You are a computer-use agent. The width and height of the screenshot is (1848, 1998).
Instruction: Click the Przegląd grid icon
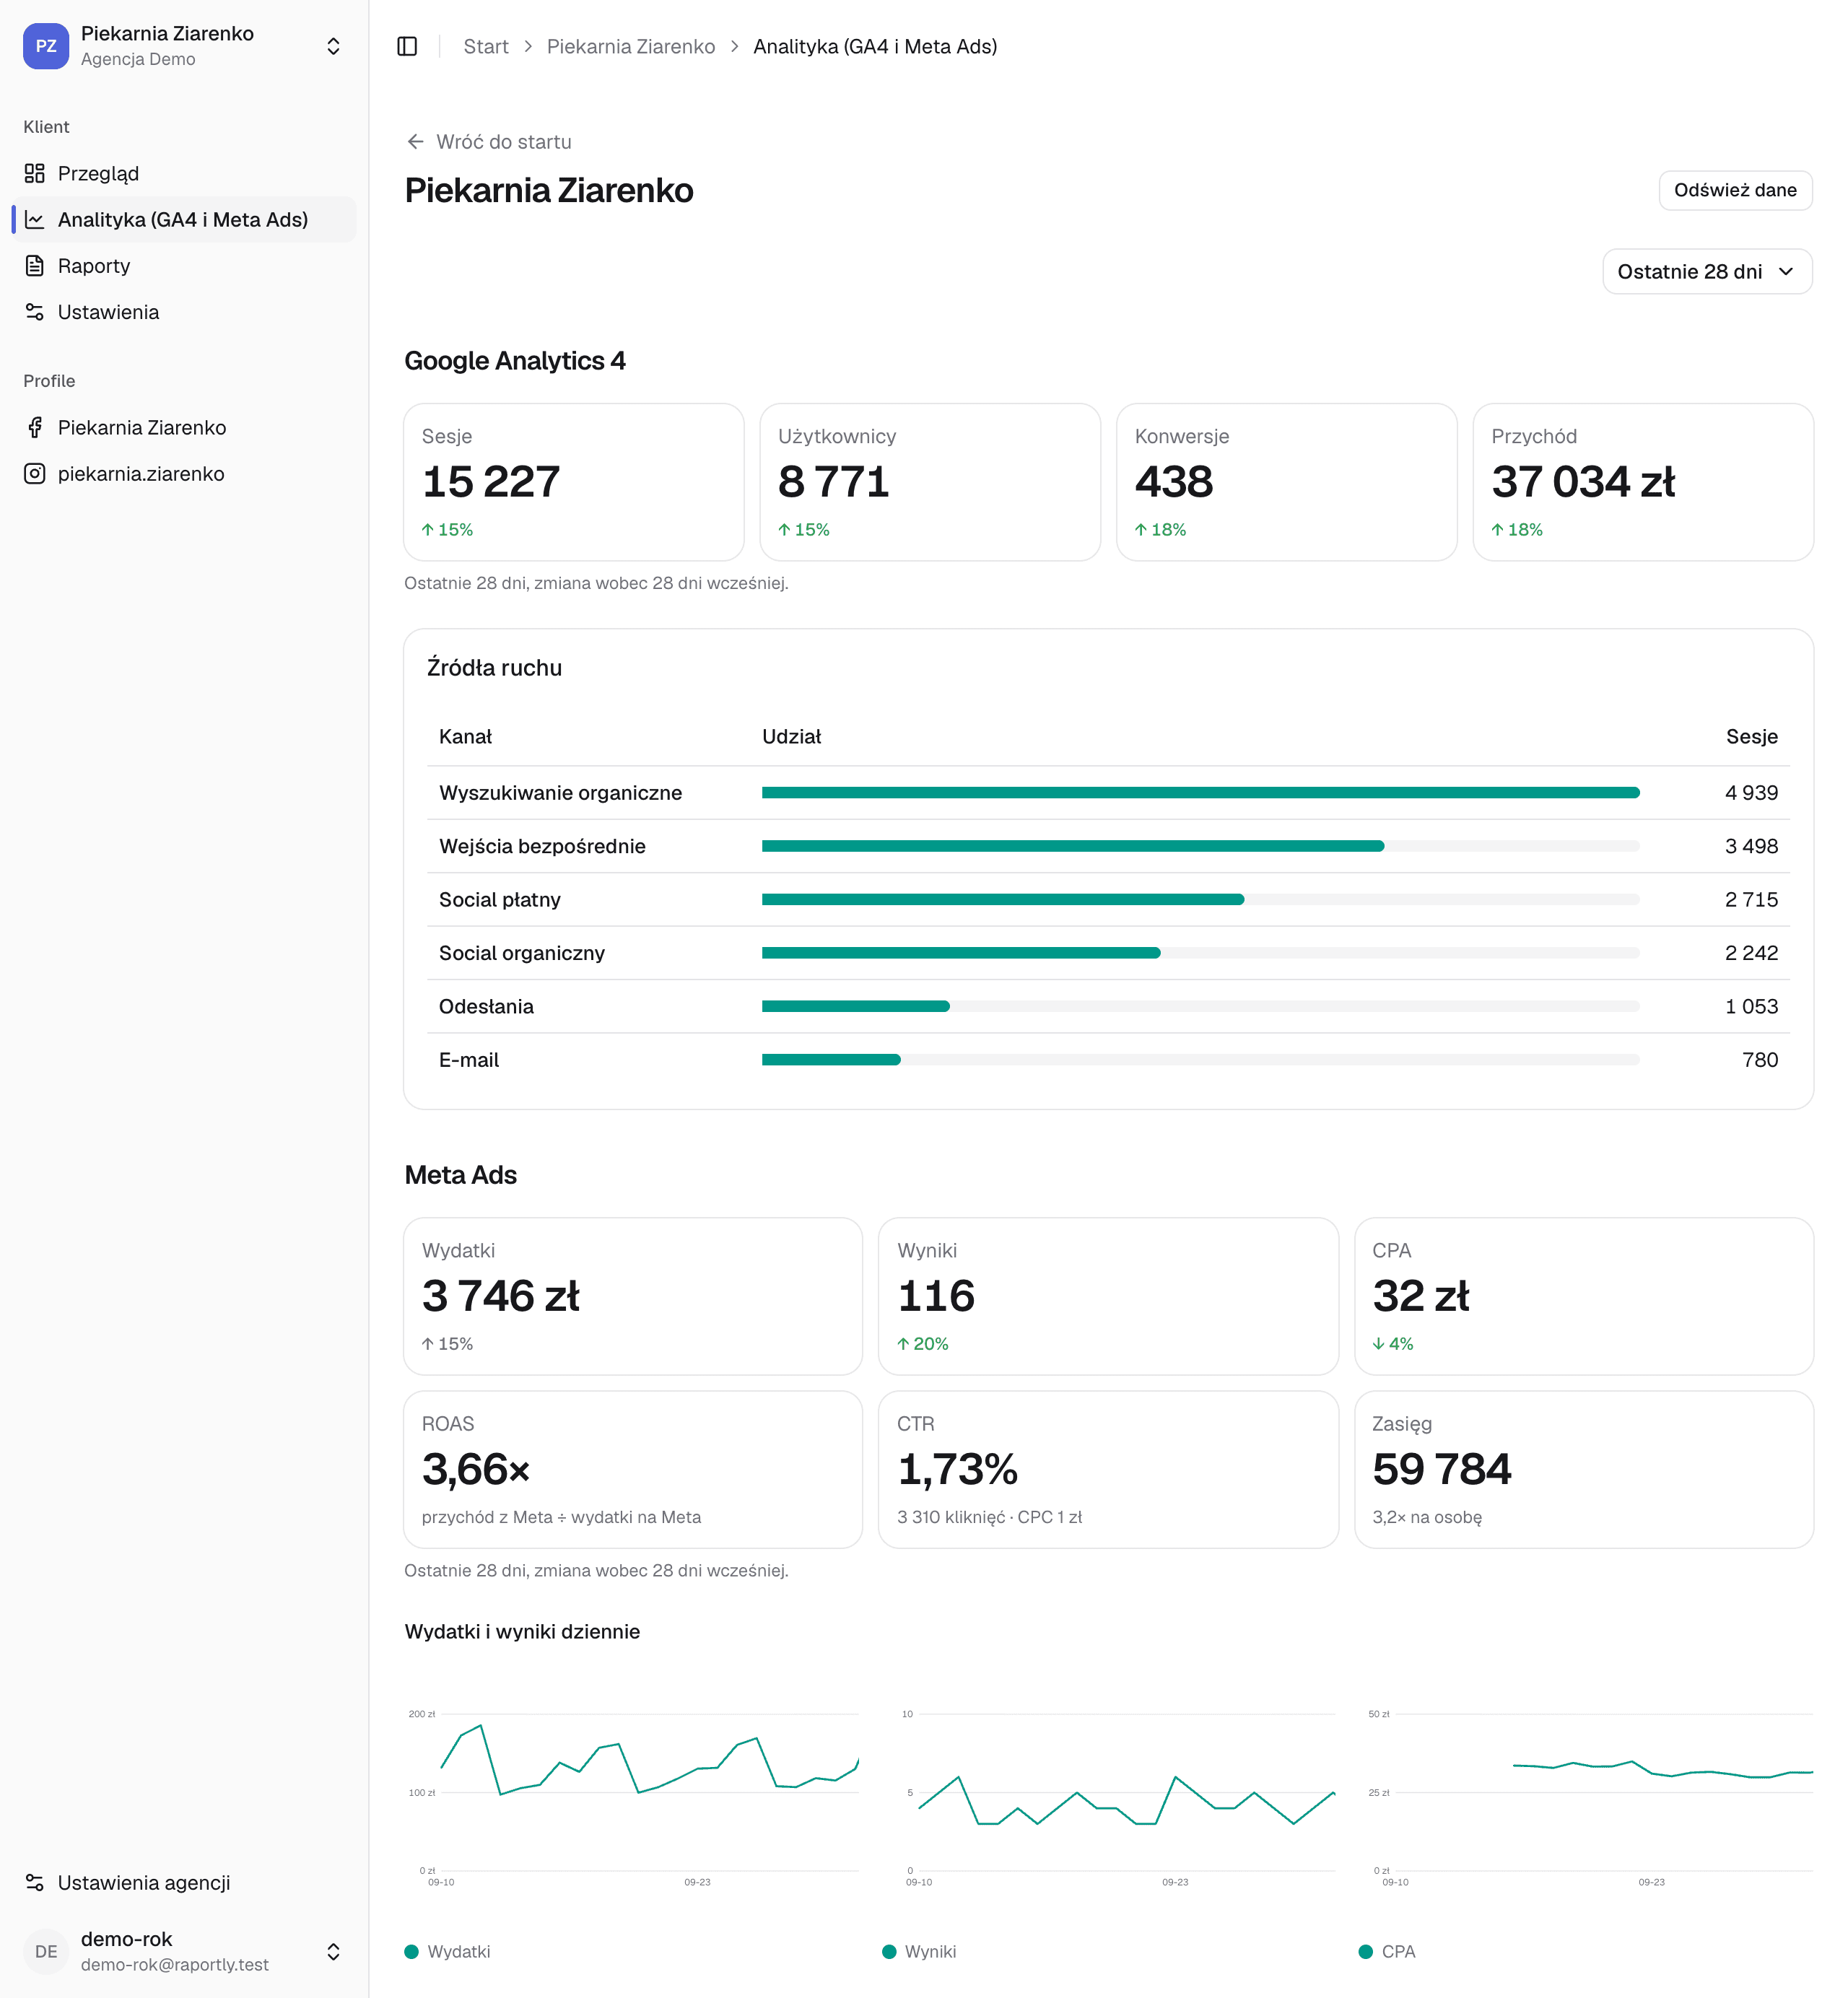tap(35, 173)
